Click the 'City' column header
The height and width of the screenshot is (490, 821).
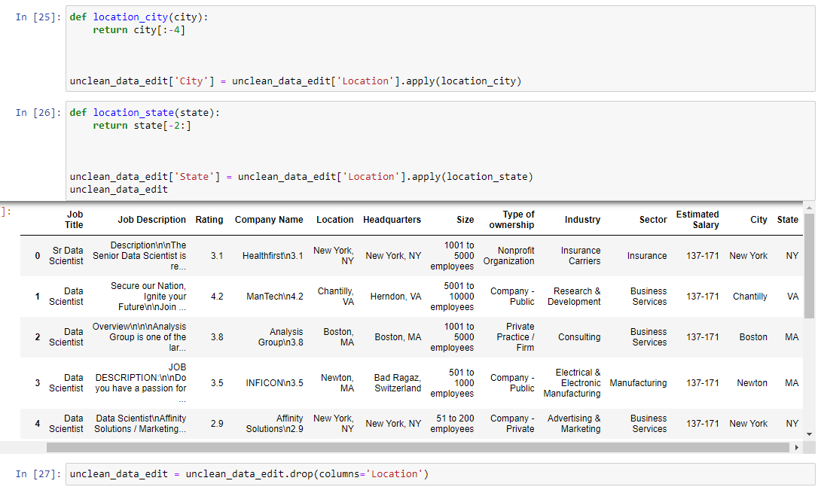coord(758,220)
